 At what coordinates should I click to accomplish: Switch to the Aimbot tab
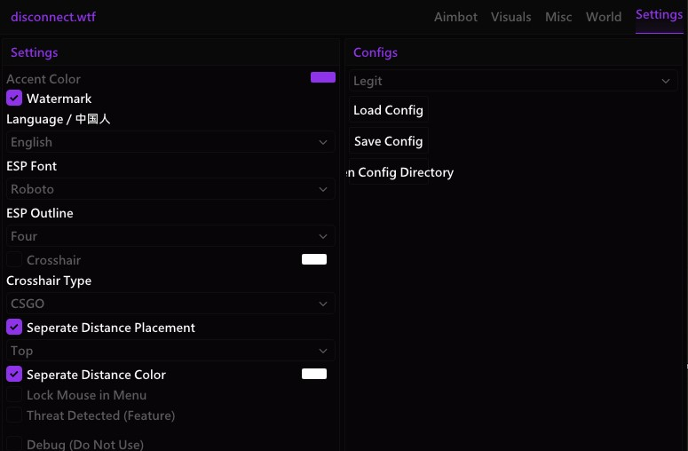pyautogui.click(x=455, y=17)
